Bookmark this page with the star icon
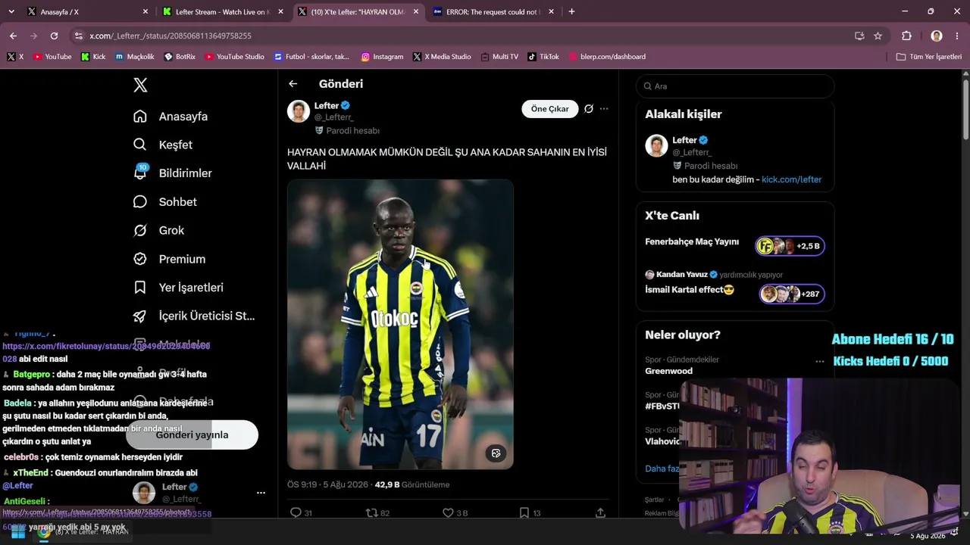Image resolution: width=970 pixels, height=545 pixels. click(x=878, y=36)
